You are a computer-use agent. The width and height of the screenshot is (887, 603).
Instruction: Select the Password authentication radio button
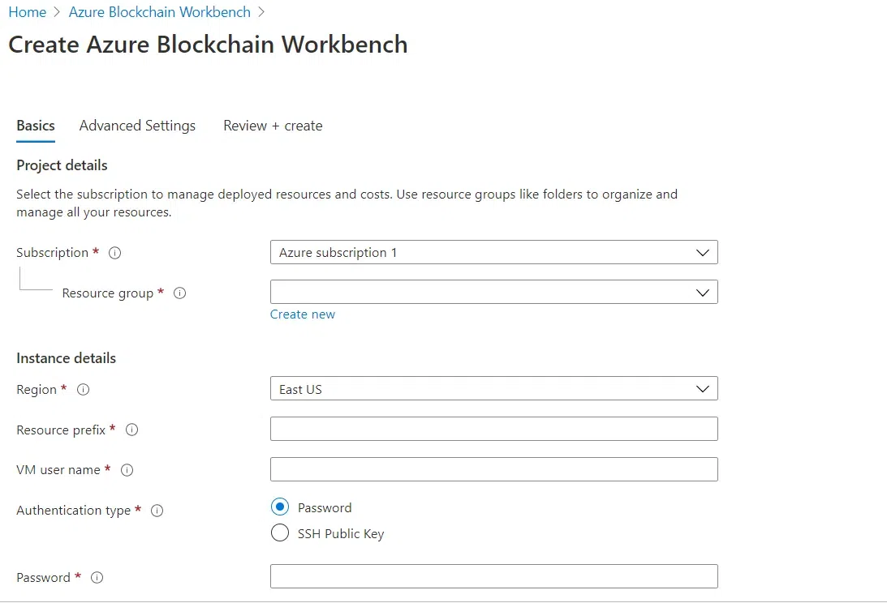coord(280,507)
